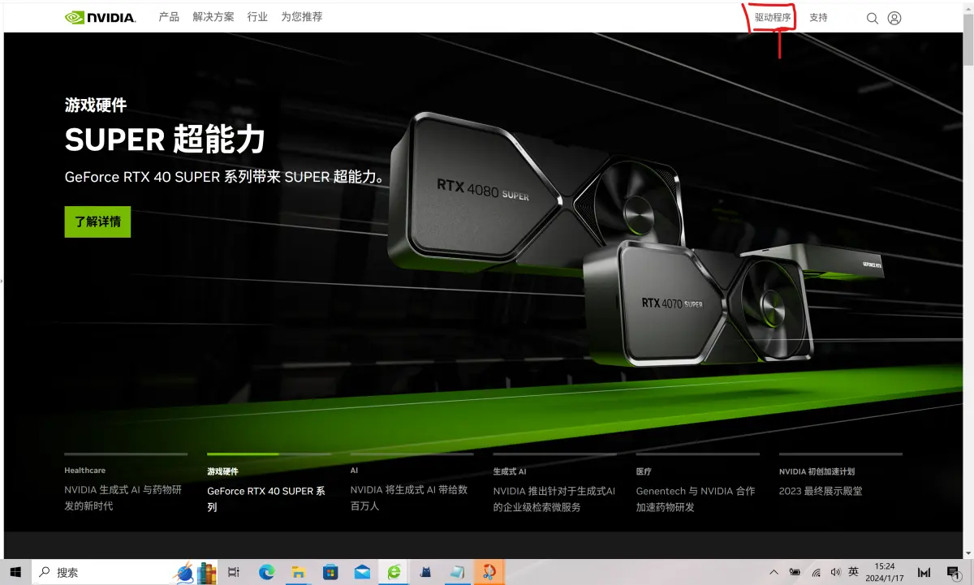Open the black cat app on the taskbar

click(x=425, y=572)
